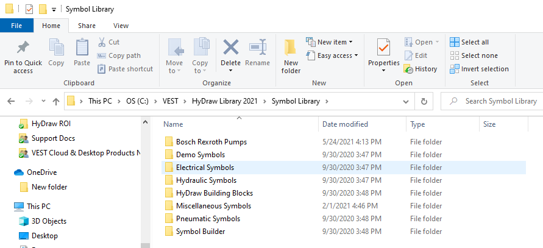Click navigation pane scrollbar up arrow

[146, 122]
